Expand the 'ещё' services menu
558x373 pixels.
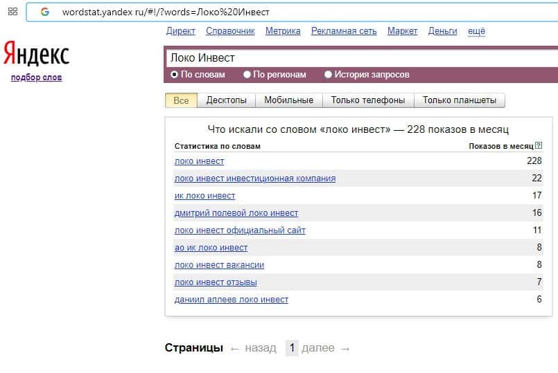pyautogui.click(x=476, y=31)
